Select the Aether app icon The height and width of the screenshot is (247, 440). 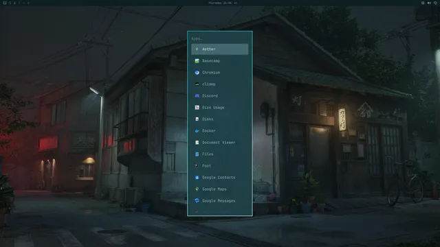(x=197, y=49)
